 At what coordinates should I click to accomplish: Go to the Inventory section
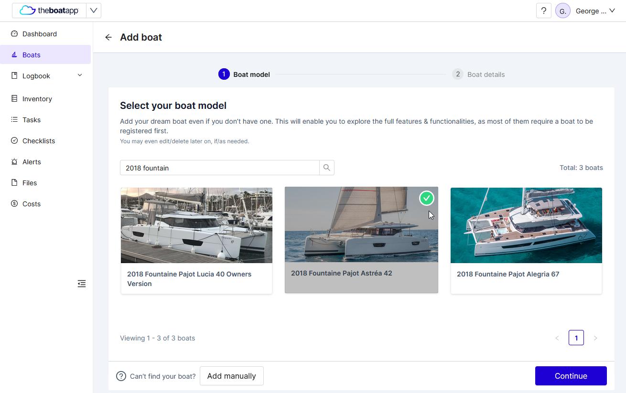(37, 99)
